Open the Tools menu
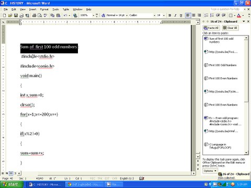 coord(55,9)
